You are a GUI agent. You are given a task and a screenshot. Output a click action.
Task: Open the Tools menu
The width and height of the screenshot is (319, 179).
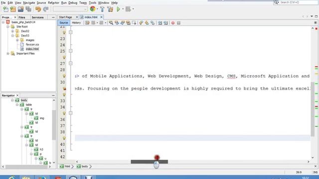click(93, 3)
